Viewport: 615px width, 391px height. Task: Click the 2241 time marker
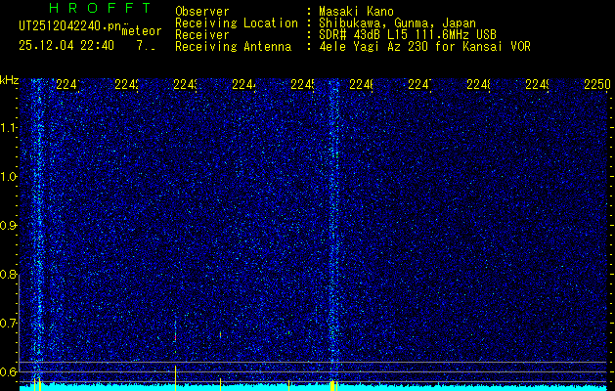tap(67, 85)
